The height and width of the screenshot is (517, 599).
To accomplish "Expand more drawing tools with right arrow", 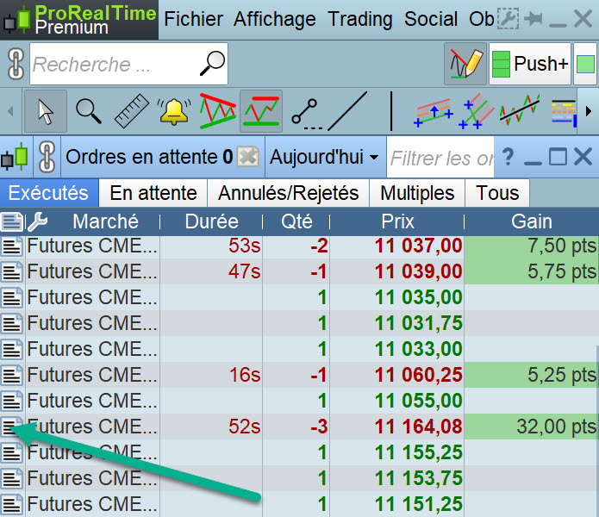I will pos(589,111).
